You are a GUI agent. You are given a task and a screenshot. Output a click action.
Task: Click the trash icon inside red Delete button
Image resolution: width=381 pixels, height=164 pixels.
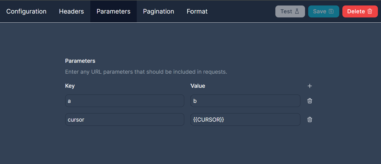click(370, 11)
